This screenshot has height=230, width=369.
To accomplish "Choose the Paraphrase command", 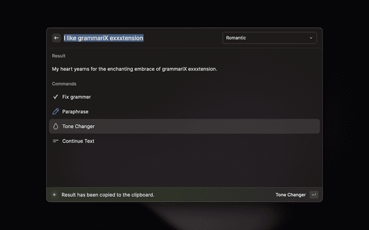I will pyautogui.click(x=76, y=112).
